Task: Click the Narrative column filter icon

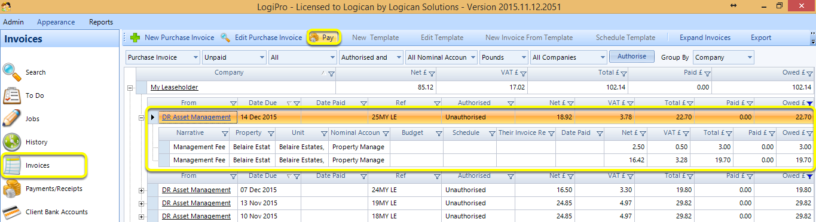Action: (x=225, y=133)
